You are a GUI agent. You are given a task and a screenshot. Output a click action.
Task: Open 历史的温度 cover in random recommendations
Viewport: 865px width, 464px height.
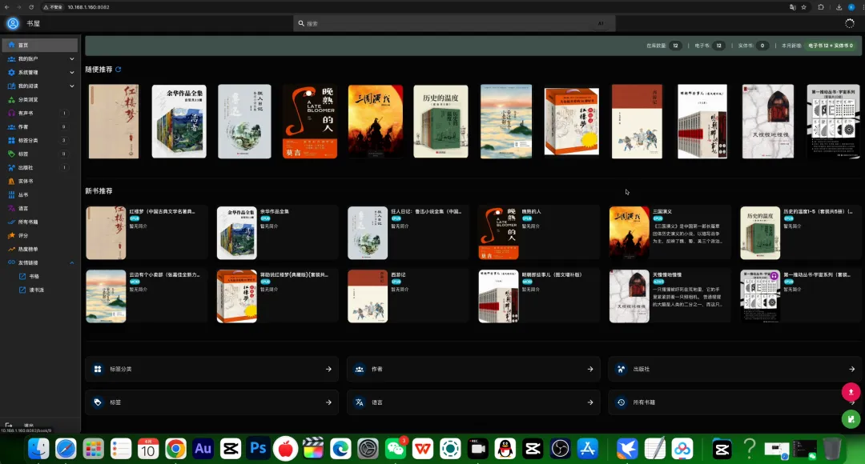point(441,122)
